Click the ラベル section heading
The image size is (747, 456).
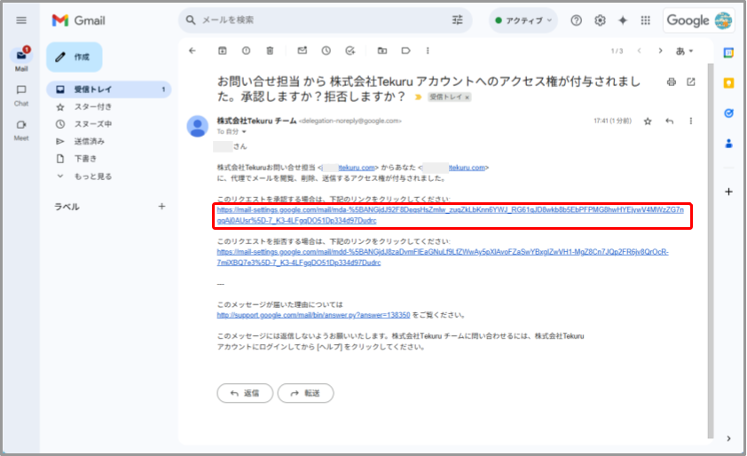click(x=67, y=207)
